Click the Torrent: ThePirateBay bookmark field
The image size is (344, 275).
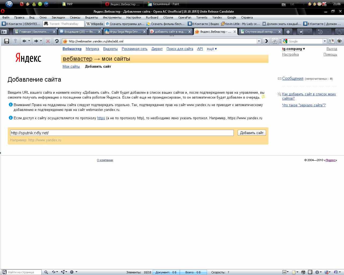(x=63, y=24)
